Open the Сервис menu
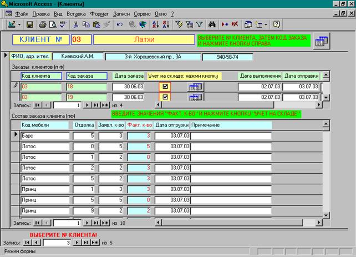 pos(142,13)
